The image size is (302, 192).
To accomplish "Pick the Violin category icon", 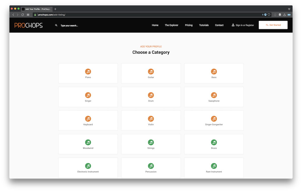I will 151,119.
